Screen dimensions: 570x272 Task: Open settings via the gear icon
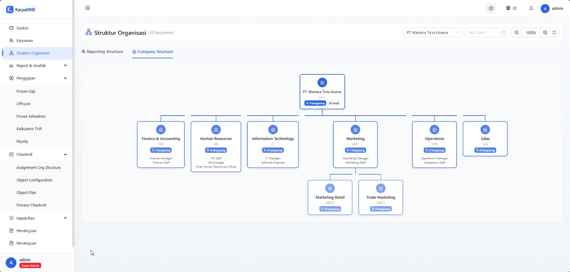coord(491,8)
